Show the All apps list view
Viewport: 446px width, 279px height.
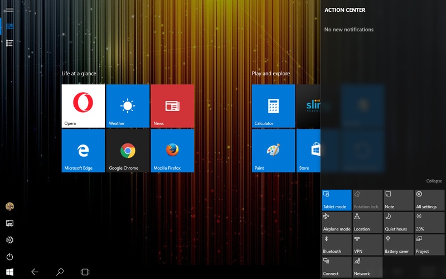9,43
